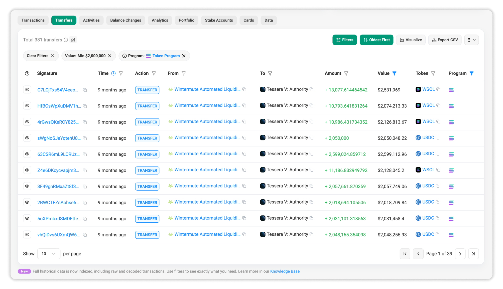
Task: Open the Analytics tab
Action: 160,20
